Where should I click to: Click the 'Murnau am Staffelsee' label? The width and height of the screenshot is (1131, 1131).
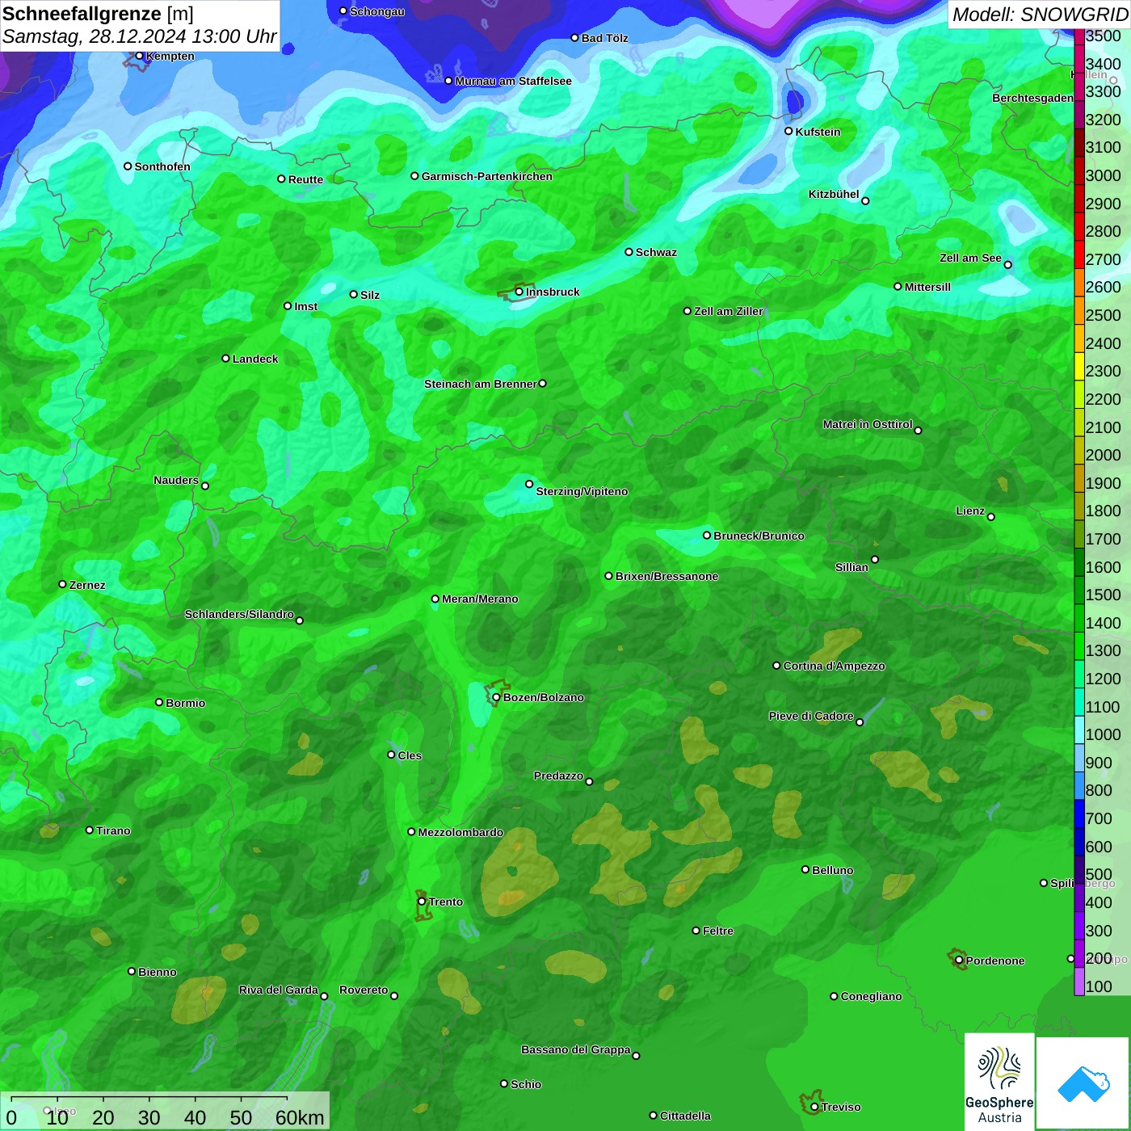pyautogui.click(x=513, y=81)
